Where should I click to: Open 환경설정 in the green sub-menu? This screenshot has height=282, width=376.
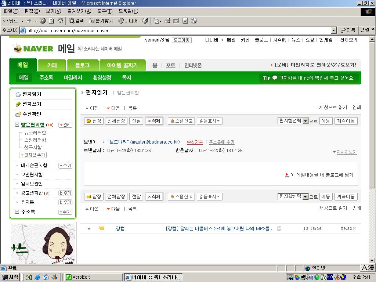coord(102,78)
